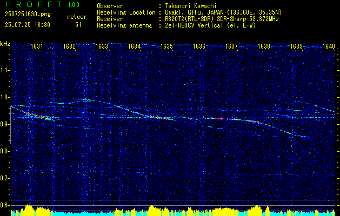Viewport: 340px width, 216px height.
Task: Click the 0.7 frequency axis label
Action: coord(5,178)
